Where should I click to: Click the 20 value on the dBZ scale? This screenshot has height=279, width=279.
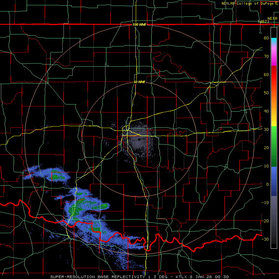[266, 148]
